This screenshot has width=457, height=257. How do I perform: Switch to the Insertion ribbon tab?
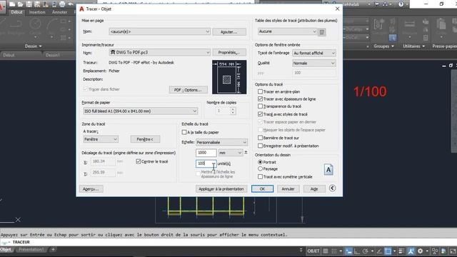click(x=37, y=12)
